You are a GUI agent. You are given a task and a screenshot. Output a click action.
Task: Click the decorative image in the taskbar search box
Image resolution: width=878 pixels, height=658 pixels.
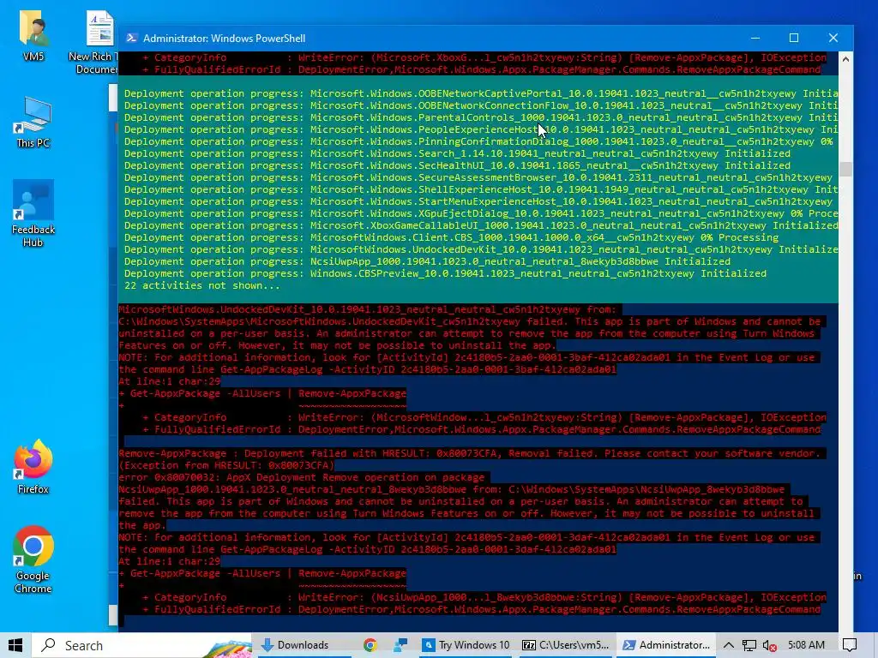coord(226,648)
